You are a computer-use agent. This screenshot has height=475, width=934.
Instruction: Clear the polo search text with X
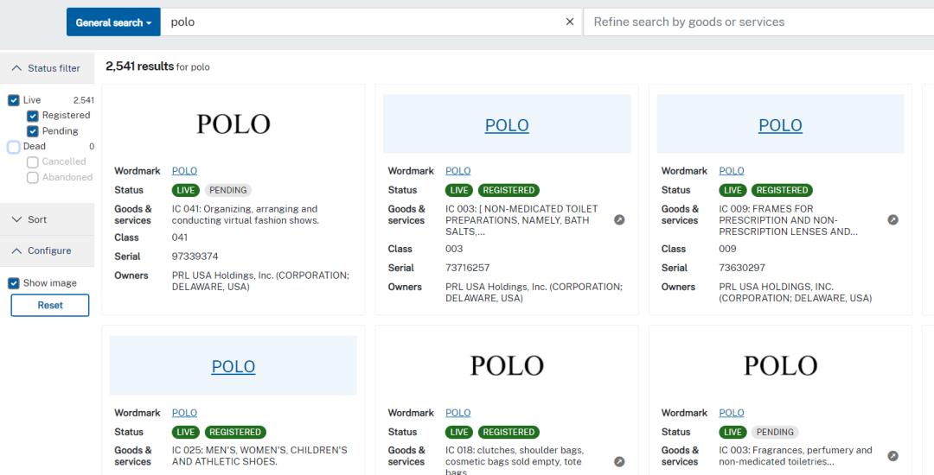point(569,22)
